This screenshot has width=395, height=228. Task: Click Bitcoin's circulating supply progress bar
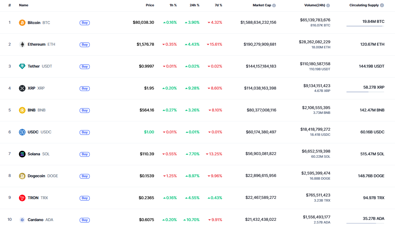point(365,26)
